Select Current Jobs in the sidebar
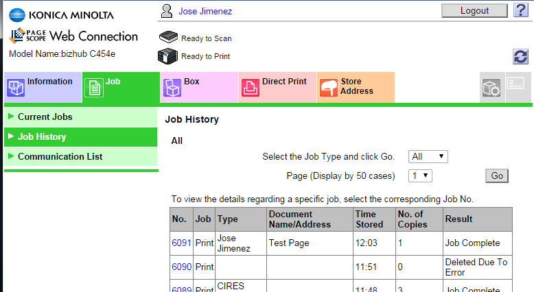 [45, 117]
